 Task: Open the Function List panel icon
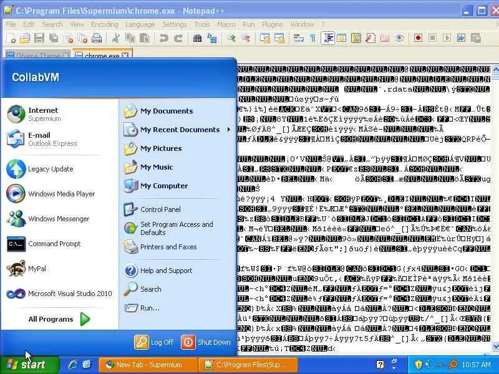point(371,39)
